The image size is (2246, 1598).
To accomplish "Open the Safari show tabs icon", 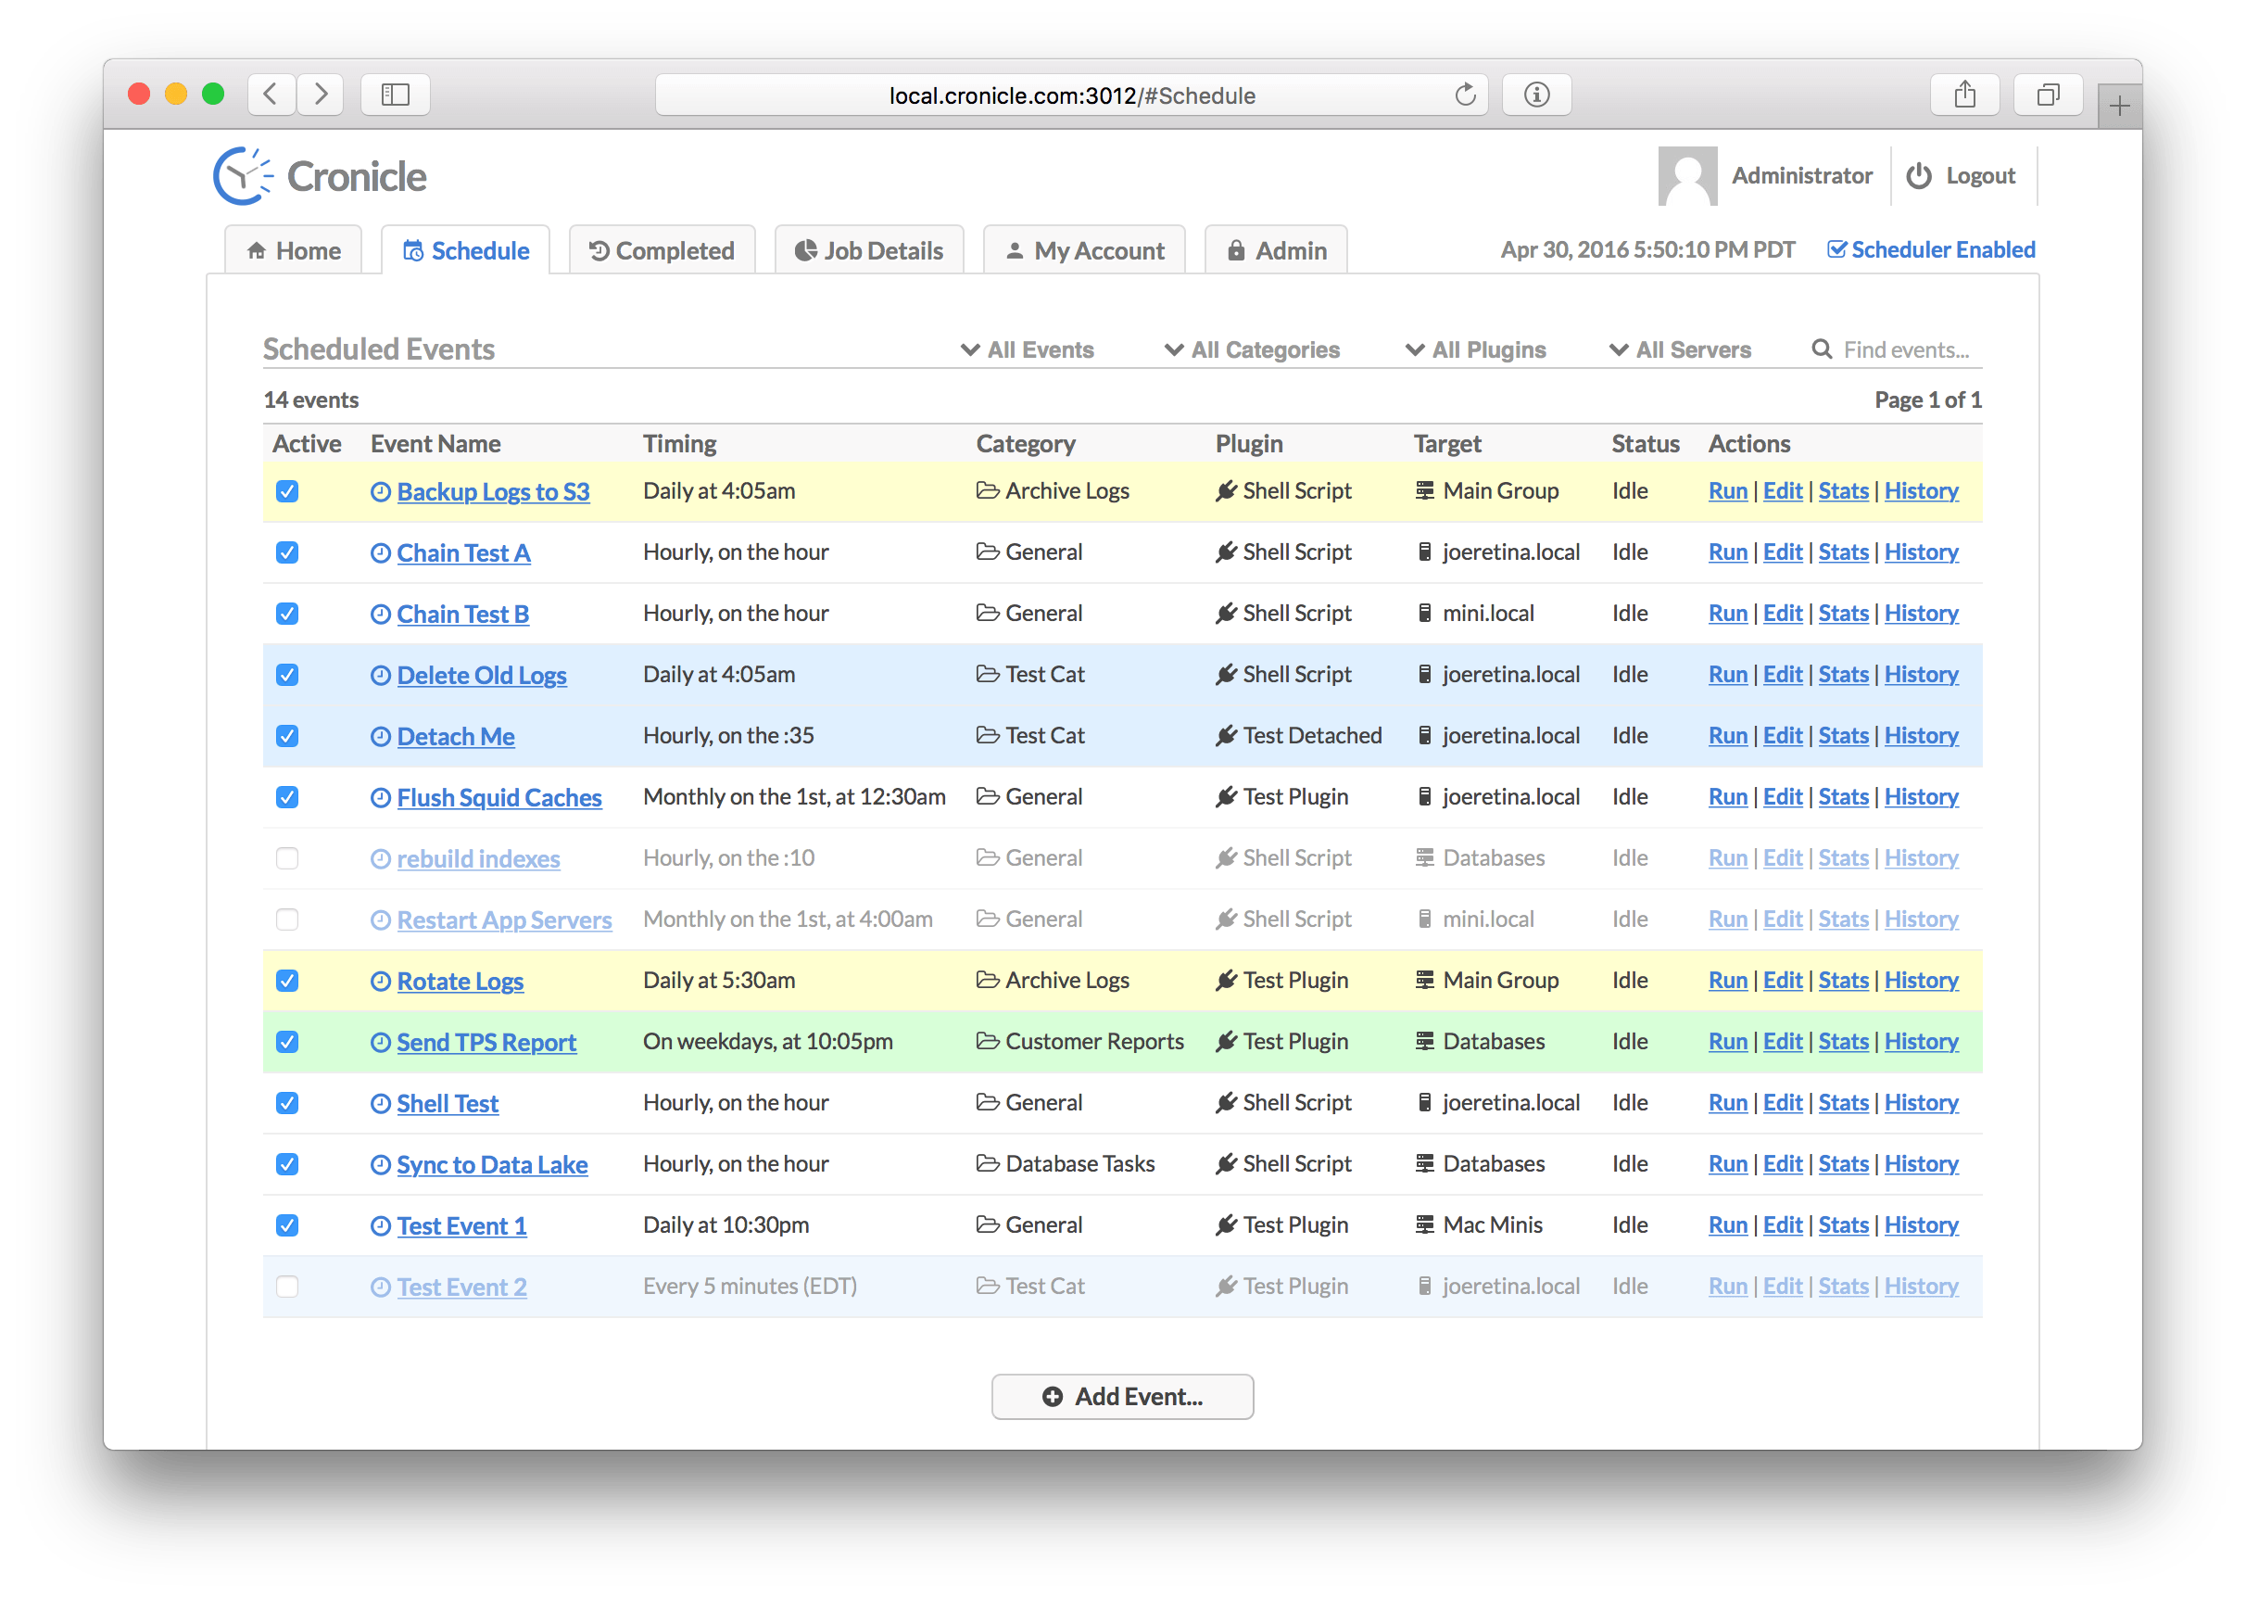I will [2048, 95].
